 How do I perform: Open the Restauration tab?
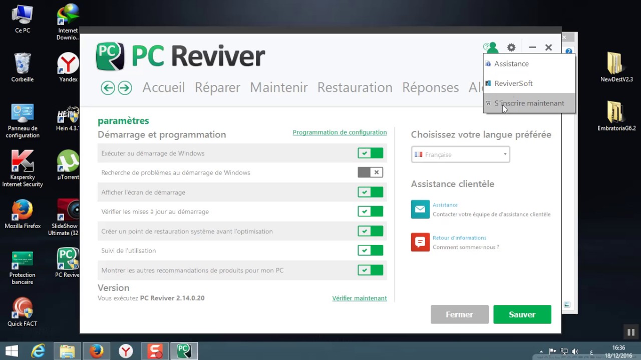(355, 87)
